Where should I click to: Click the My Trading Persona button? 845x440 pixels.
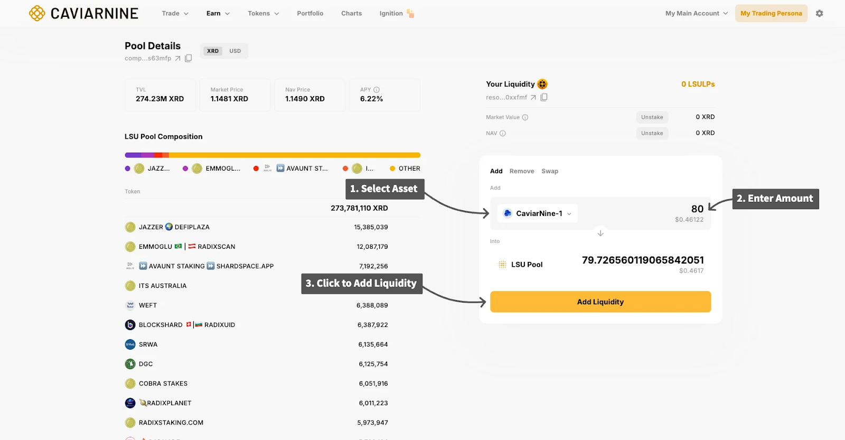[x=771, y=13]
